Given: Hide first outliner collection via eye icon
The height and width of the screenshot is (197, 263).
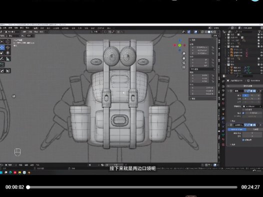Looking at the screenshot, I should tap(262, 34).
